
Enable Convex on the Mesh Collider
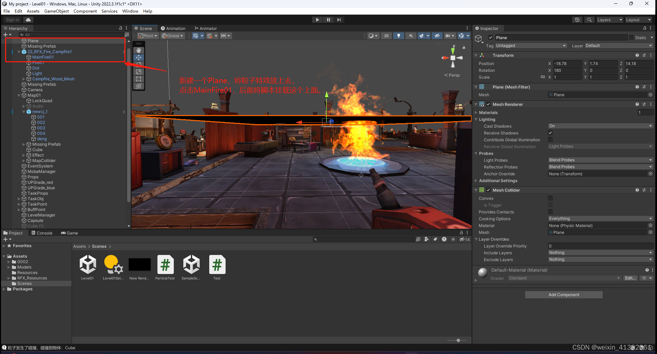pyautogui.click(x=550, y=198)
